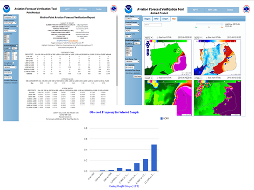Switch to the Airport tab

[165, 18]
